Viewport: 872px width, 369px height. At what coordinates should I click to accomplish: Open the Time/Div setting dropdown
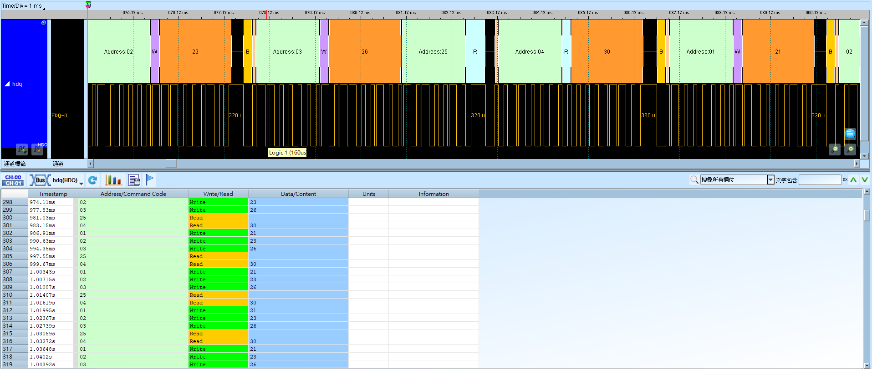(44, 8)
